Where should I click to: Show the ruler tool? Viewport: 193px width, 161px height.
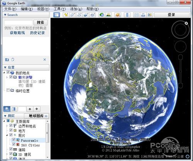[x=127, y=15]
